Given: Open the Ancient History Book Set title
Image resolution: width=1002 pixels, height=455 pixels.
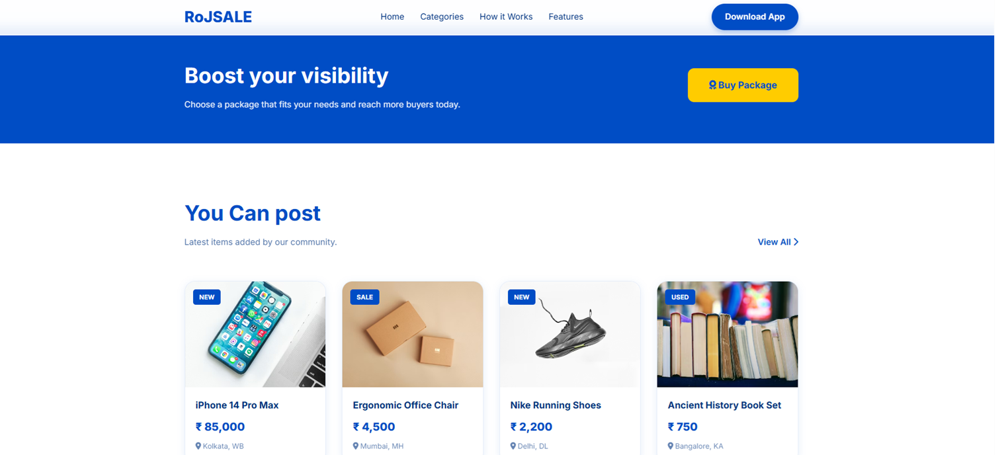Looking at the screenshot, I should [724, 405].
